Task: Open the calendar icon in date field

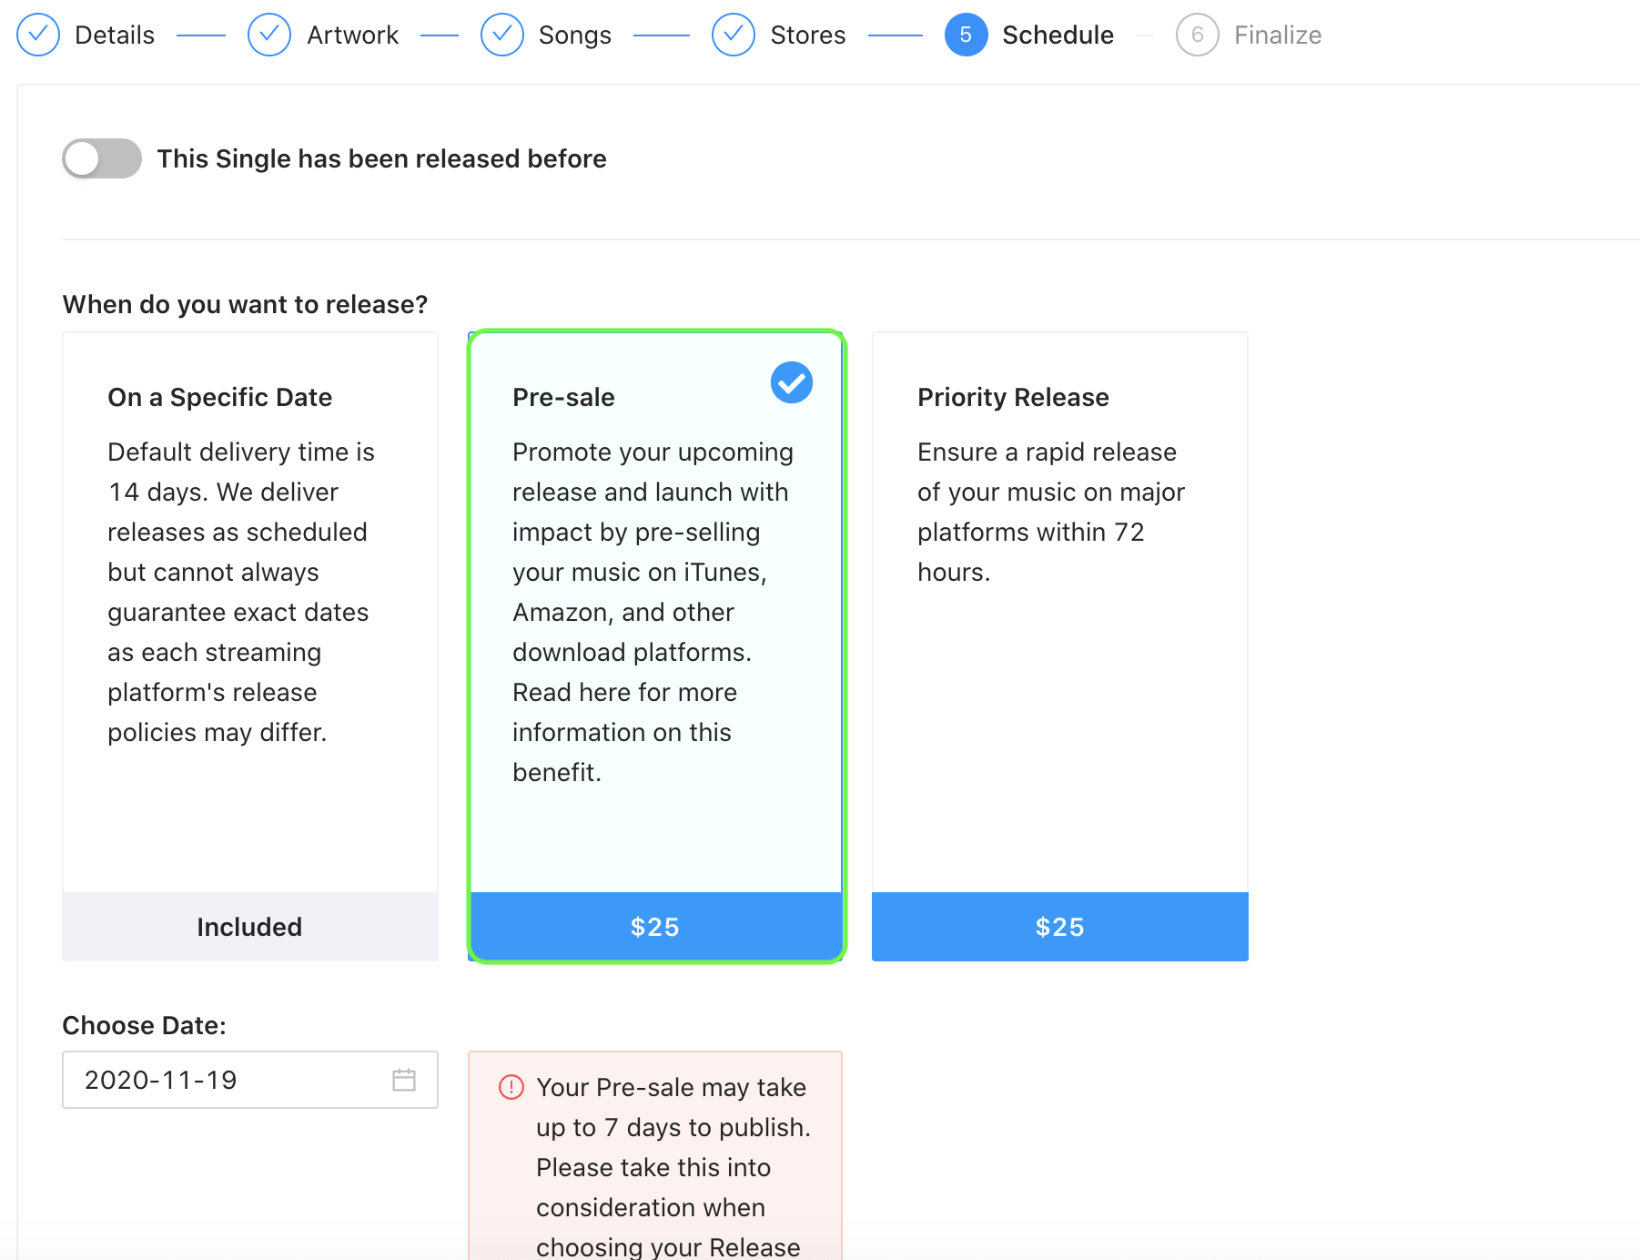Action: [404, 1080]
